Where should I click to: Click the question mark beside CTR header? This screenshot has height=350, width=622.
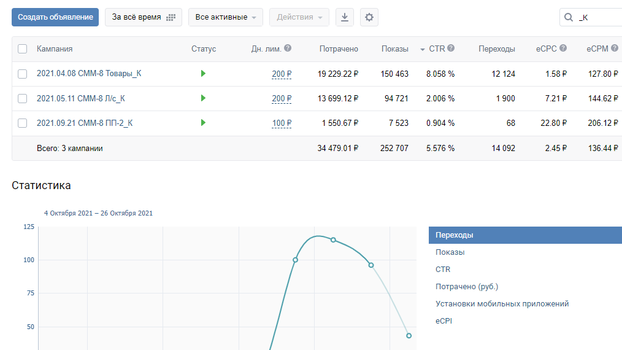[451, 49]
